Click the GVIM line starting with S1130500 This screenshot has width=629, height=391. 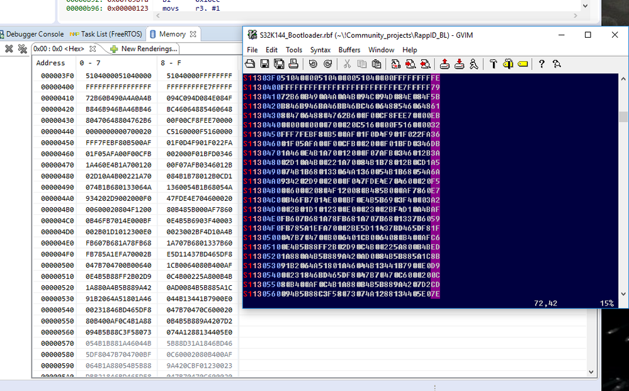click(342, 237)
